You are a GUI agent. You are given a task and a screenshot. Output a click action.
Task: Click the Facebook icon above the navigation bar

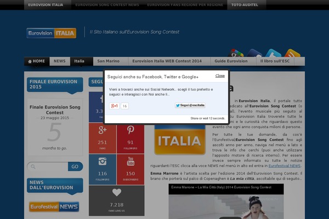tap(254, 53)
